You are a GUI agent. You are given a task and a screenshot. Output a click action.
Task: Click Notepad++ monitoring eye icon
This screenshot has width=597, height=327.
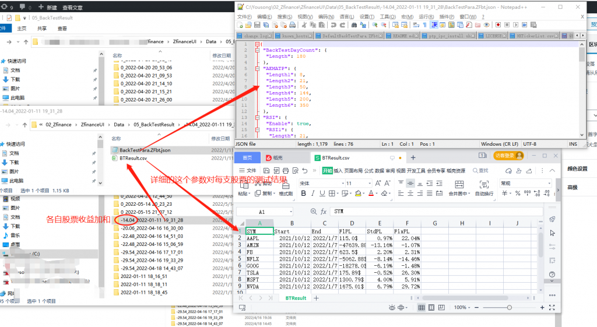point(487,25)
